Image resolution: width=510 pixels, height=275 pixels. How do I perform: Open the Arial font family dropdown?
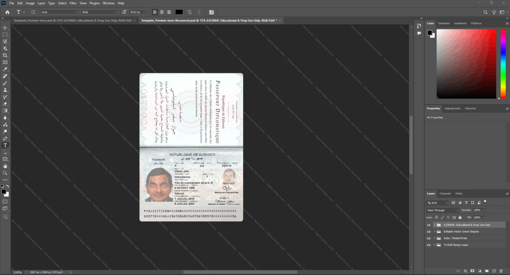59,12
